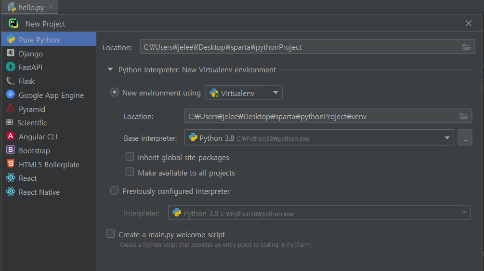484x271 pixels.
Task: Check Create a main.py welcome script
Action: [x=110, y=233]
